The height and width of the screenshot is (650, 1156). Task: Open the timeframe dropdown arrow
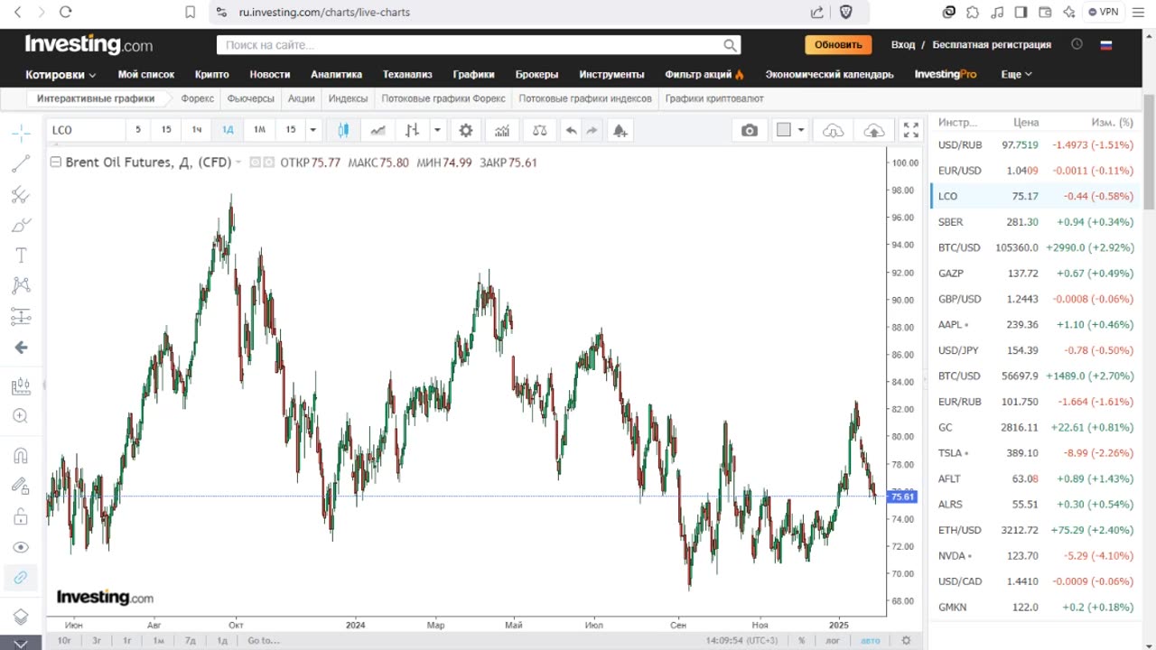[x=312, y=130]
